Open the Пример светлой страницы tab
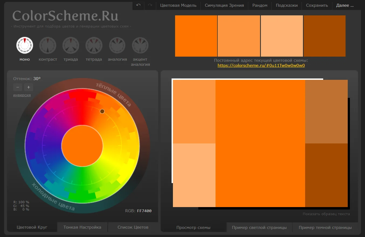 [x=259, y=228]
